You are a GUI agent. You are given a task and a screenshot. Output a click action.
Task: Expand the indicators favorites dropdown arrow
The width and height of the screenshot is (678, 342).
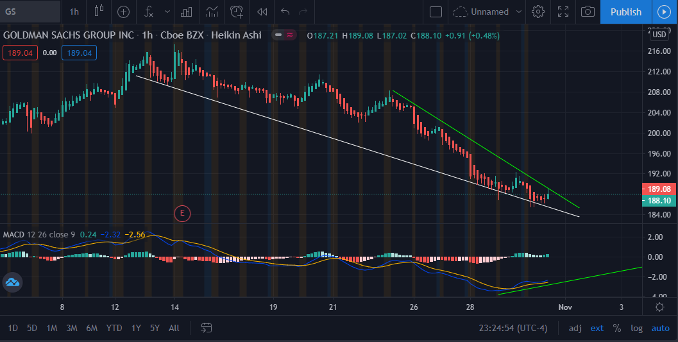(167, 12)
